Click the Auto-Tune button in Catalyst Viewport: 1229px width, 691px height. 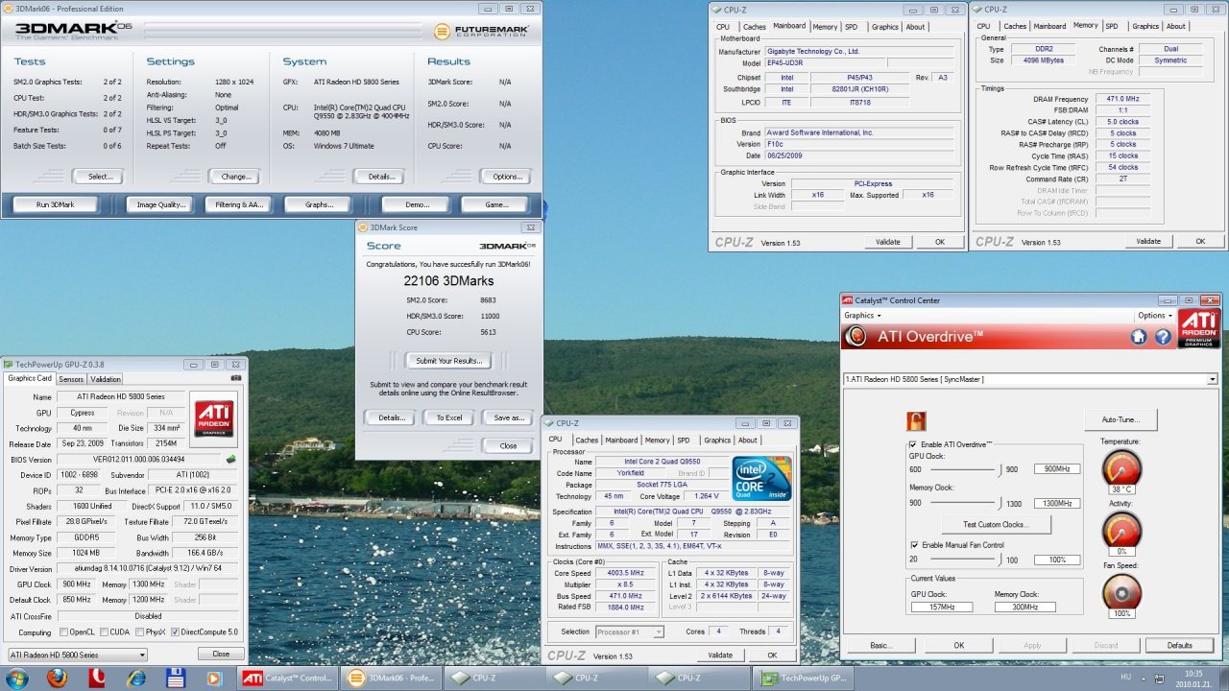(x=1121, y=419)
